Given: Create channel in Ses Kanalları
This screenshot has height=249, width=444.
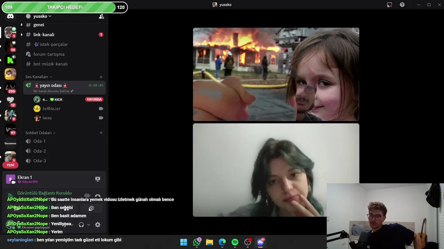Looking at the screenshot, I should [x=101, y=77].
